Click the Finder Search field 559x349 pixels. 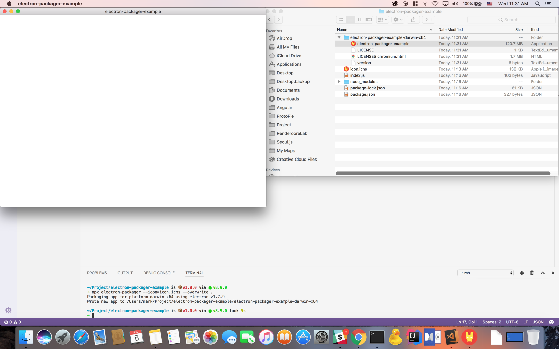coord(511,20)
